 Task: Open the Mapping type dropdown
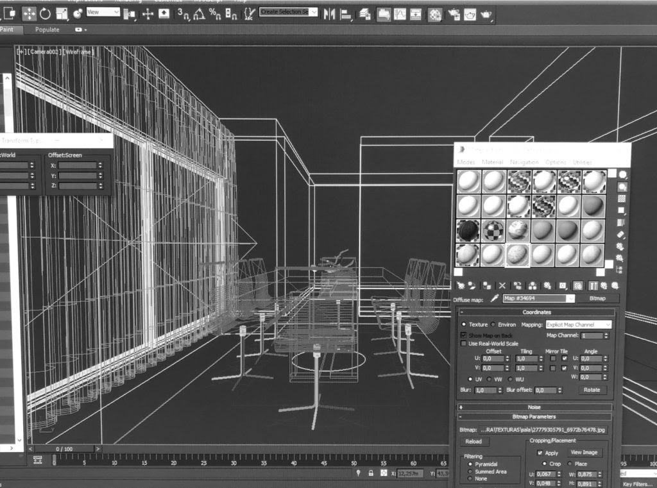click(x=579, y=324)
